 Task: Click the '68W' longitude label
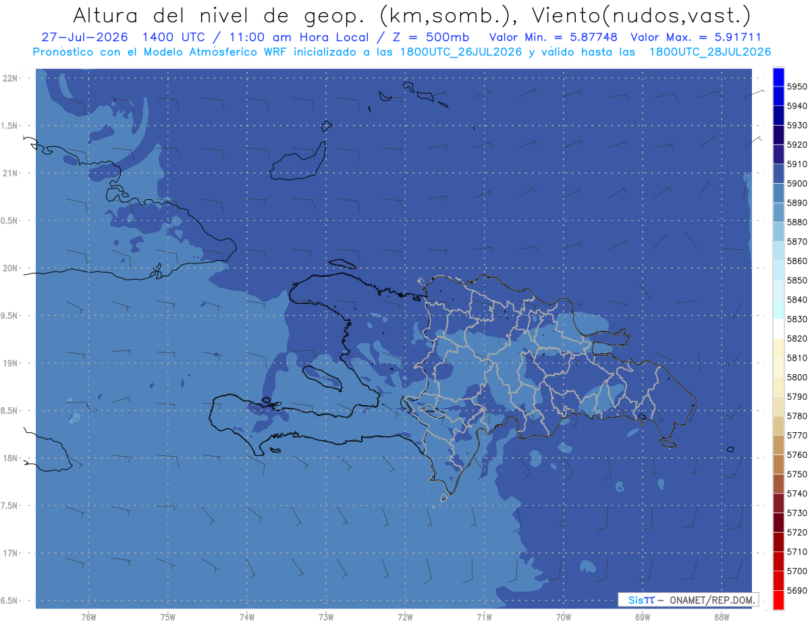tap(721, 617)
